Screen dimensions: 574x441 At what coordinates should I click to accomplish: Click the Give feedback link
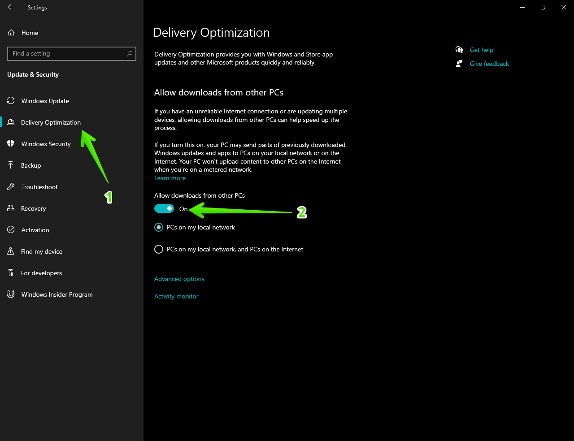490,64
